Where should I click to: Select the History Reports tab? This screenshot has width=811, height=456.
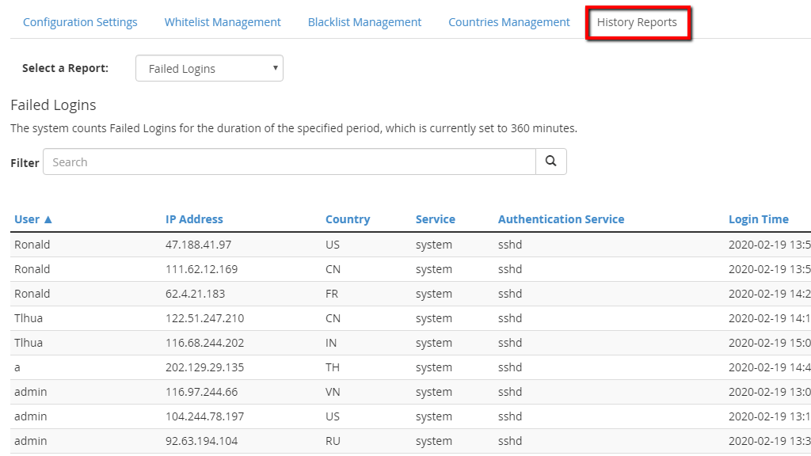tap(637, 22)
